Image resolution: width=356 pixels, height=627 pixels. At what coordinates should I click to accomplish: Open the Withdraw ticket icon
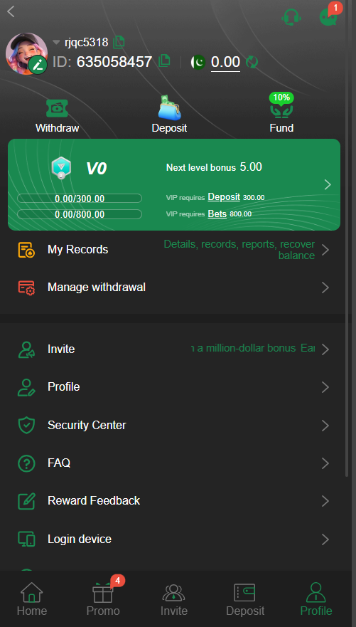click(x=57, y=108)
